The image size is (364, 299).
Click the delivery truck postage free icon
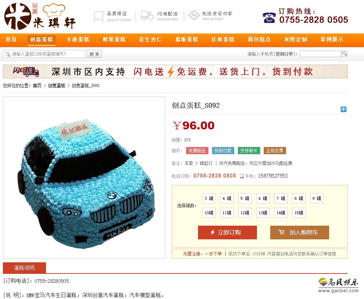(x=147, y=16)
